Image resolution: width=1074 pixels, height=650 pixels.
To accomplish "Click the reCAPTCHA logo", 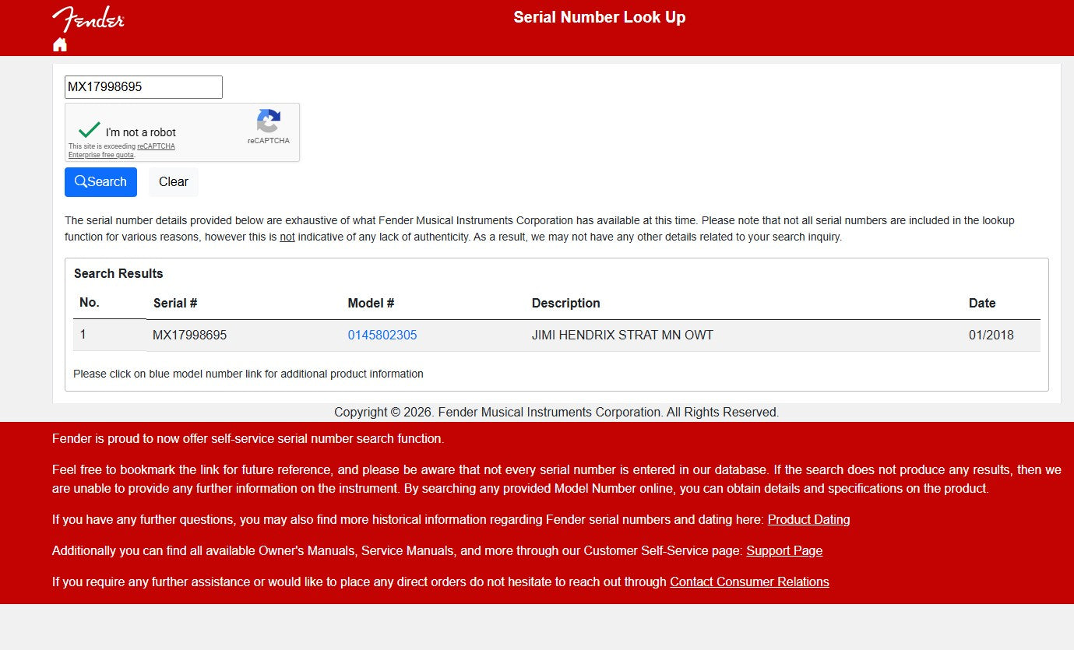I will (269, 121).
